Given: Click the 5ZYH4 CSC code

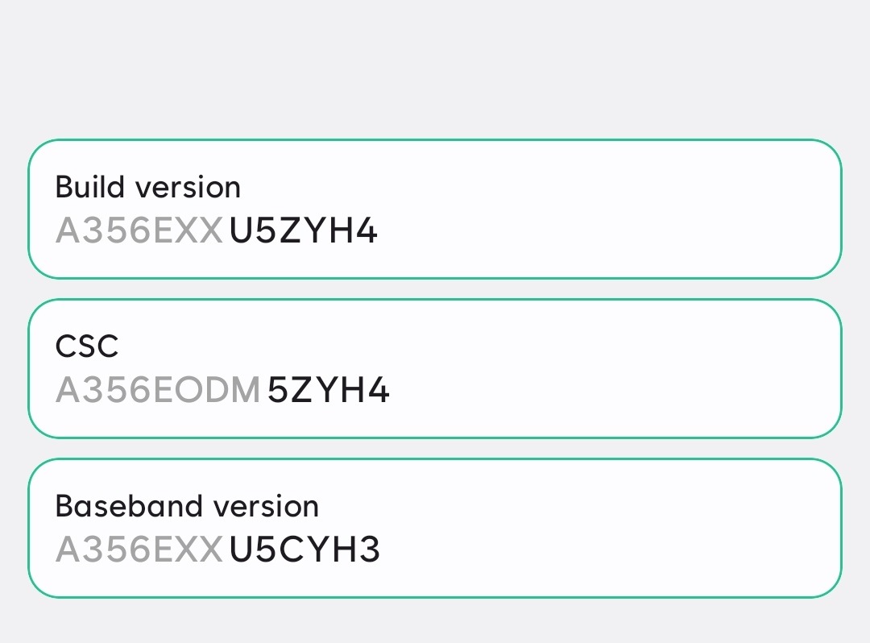Looking at the screenshot, I should point(328,389).
